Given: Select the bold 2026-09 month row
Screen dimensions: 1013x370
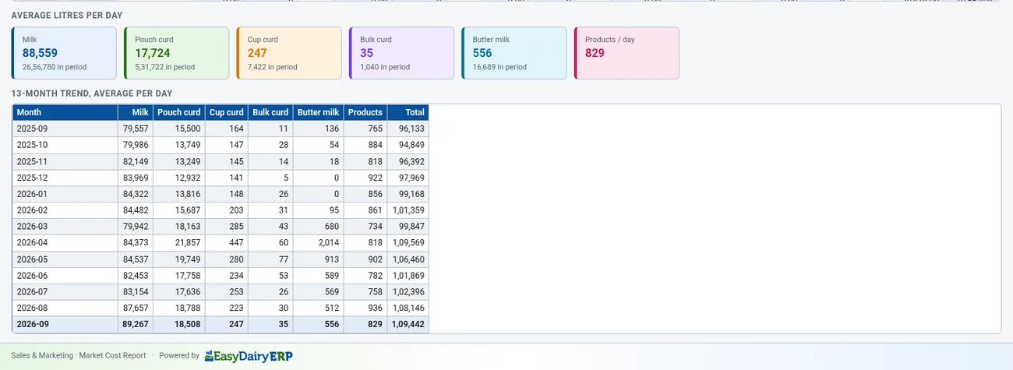Looking at the screenshot, I should click(x=221, y=324).
